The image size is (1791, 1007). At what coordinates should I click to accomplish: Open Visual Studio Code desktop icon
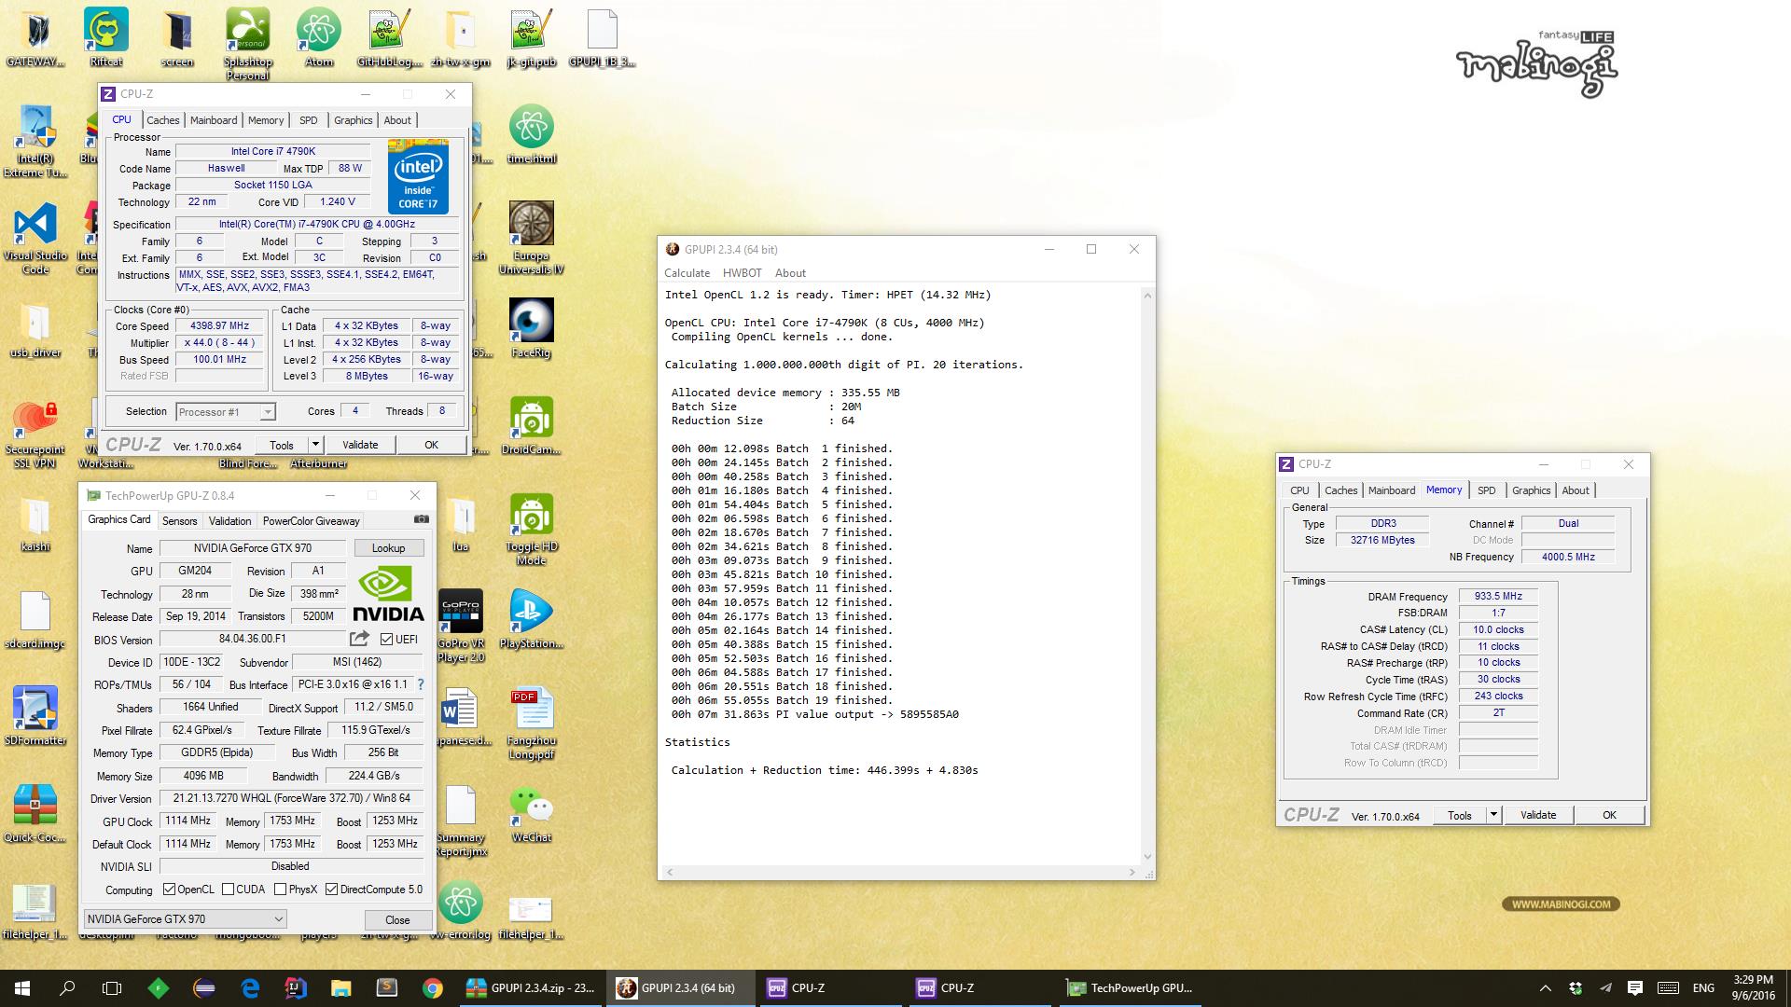point(35,238)
